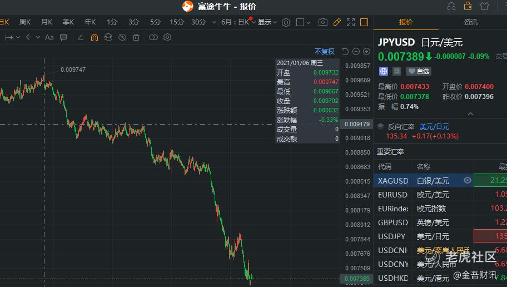The height and width of the screenshot is (287, 507).
Task: Sort list by 名称 column header
Action: pyautogui.click(x=424, y=167)
